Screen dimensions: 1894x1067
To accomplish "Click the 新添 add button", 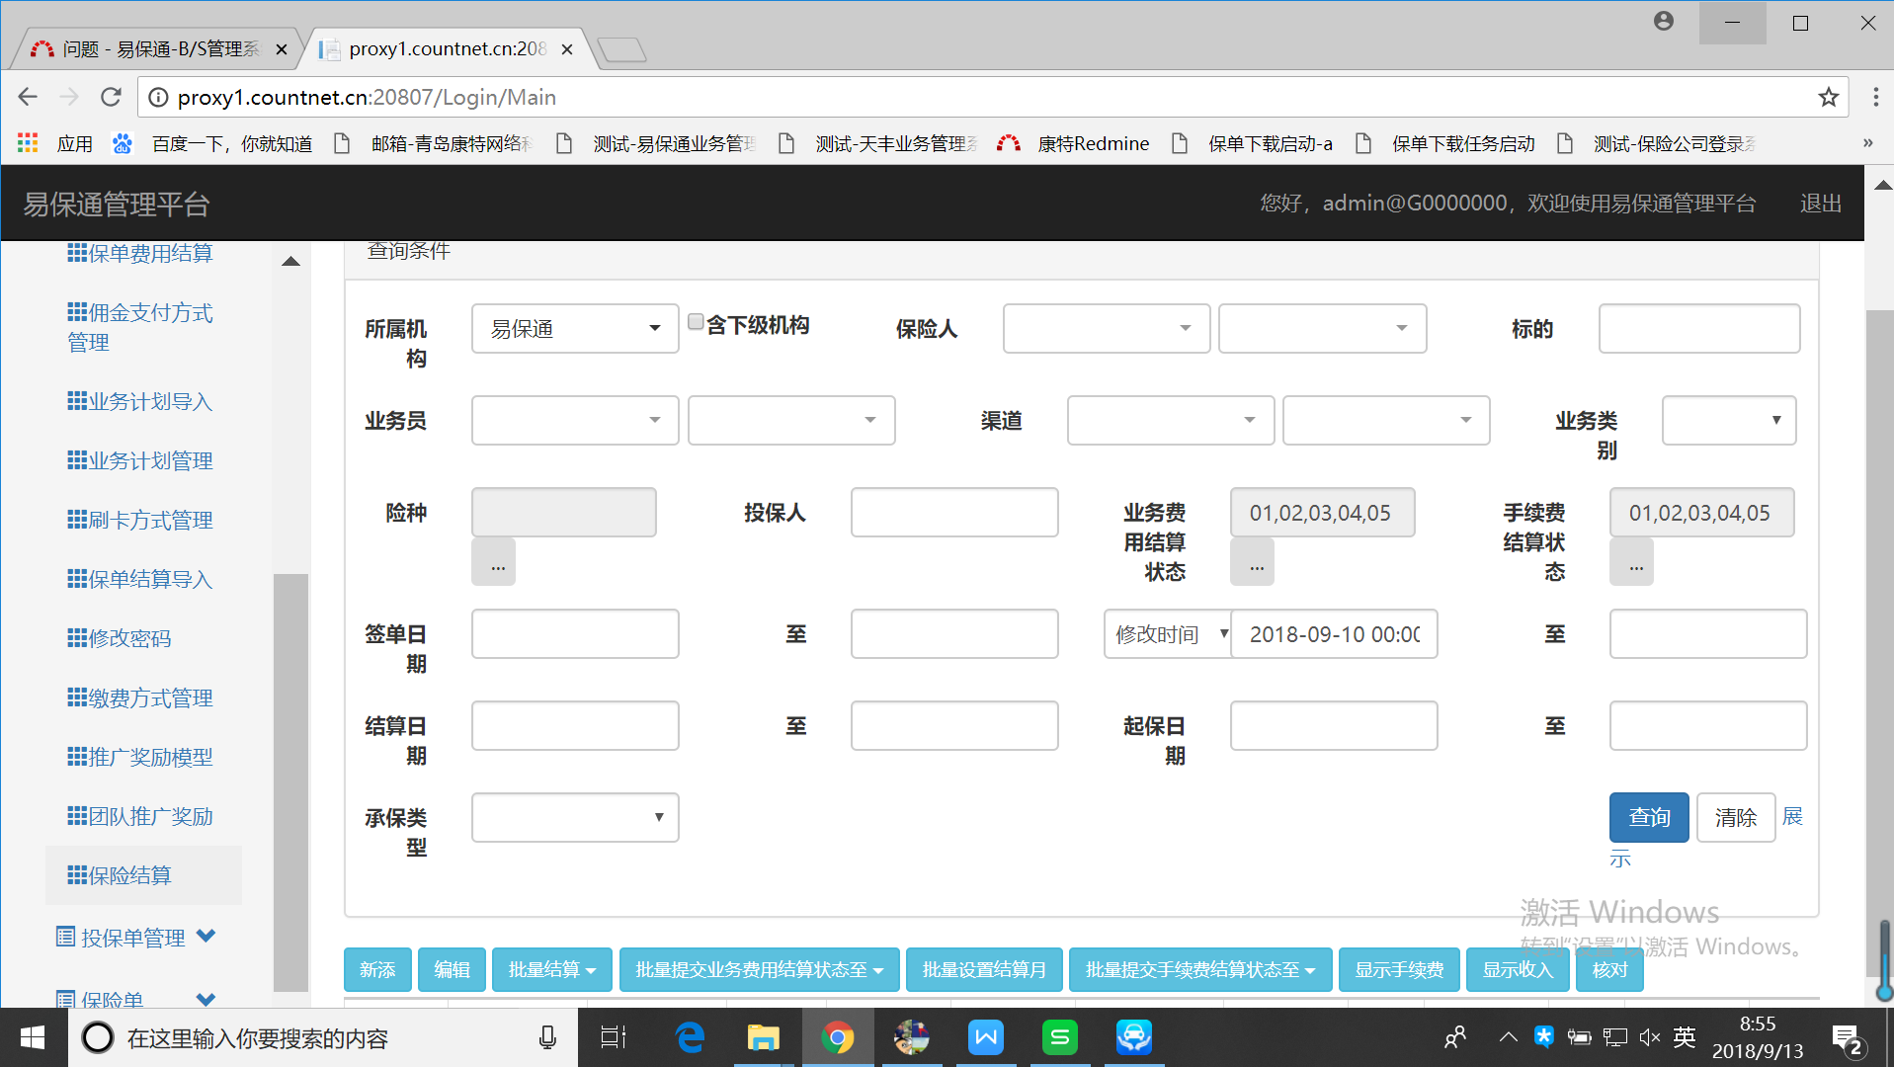I will click(x=377, y=970).
